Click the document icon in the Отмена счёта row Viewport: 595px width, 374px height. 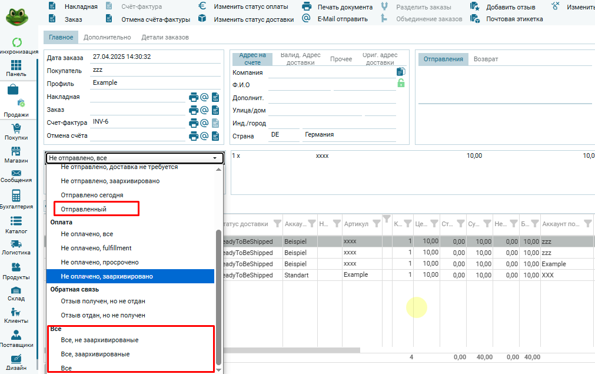pyautogui.click(x=215, y=136)
